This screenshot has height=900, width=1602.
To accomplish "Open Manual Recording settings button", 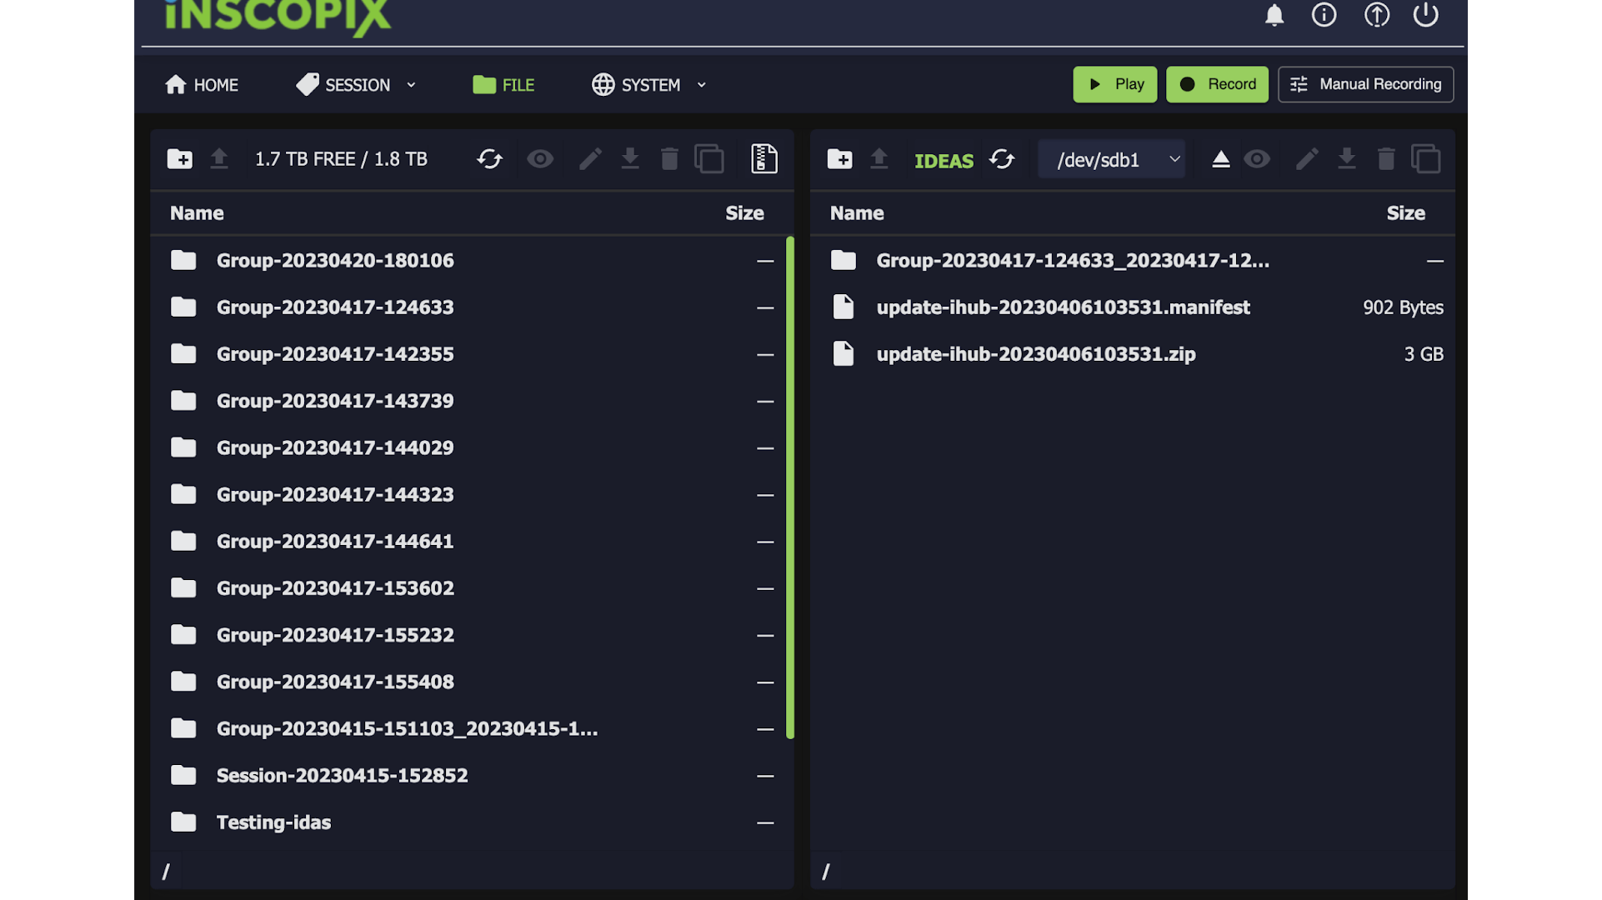I will coord(1366,84).
